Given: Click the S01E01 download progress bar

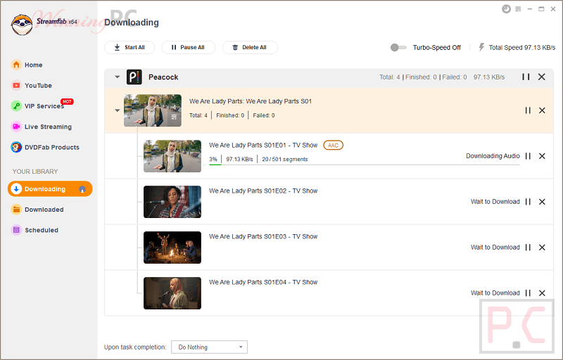Looking at the screenshot, I should [365, 165].
